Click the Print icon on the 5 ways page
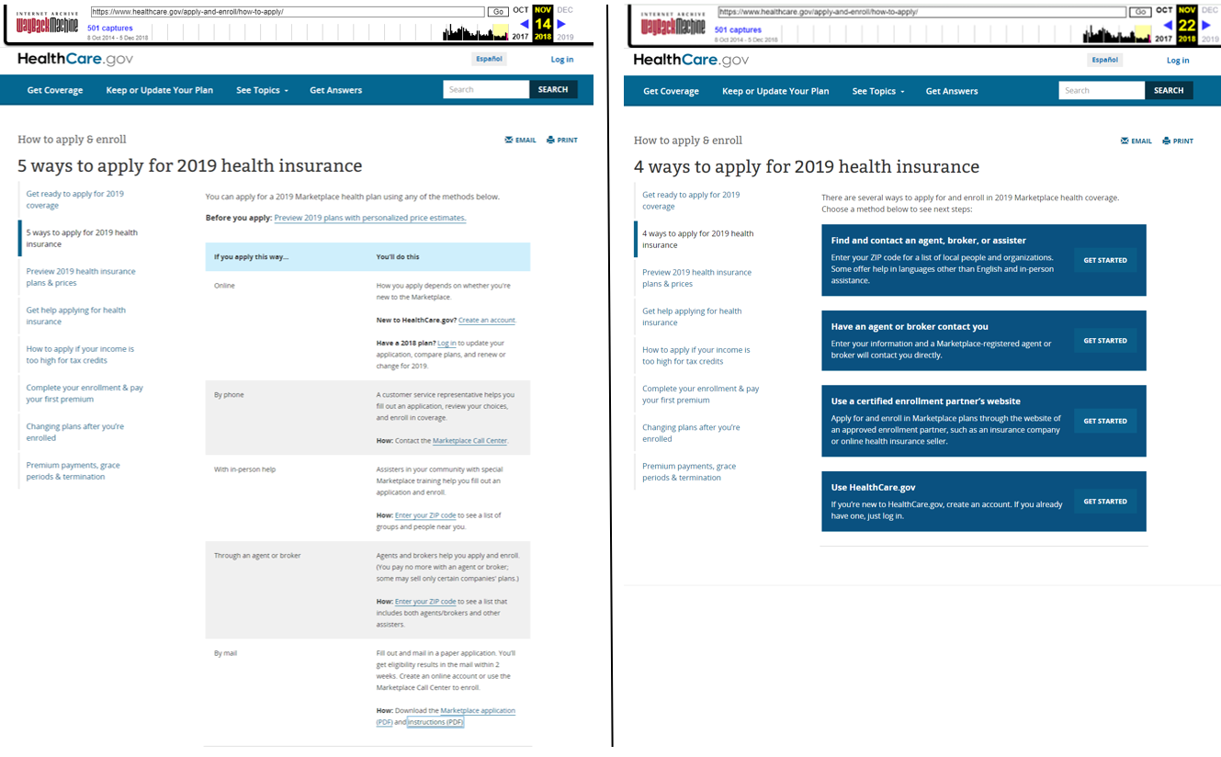The width and height of the screenshot is (1221, 757). tap(550, 141)
